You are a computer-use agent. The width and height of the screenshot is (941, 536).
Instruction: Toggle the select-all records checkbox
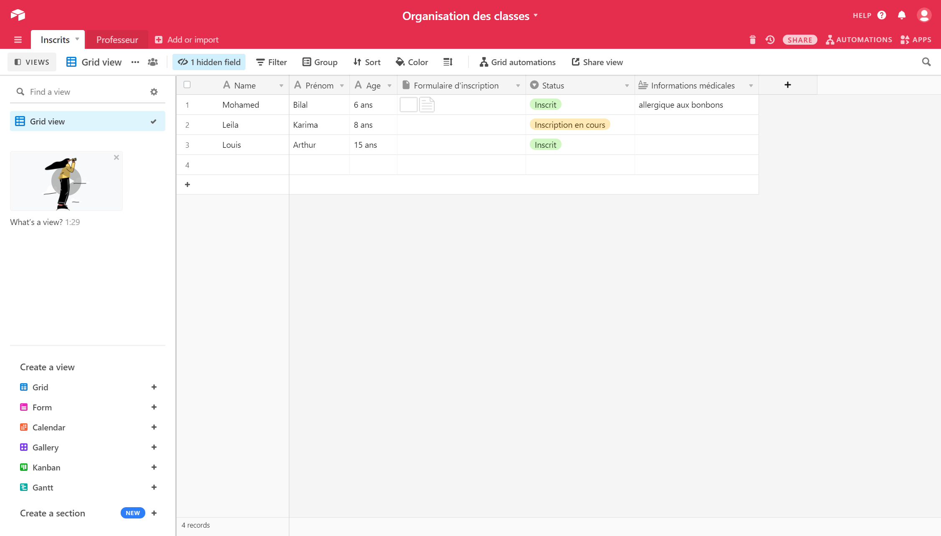187,85
